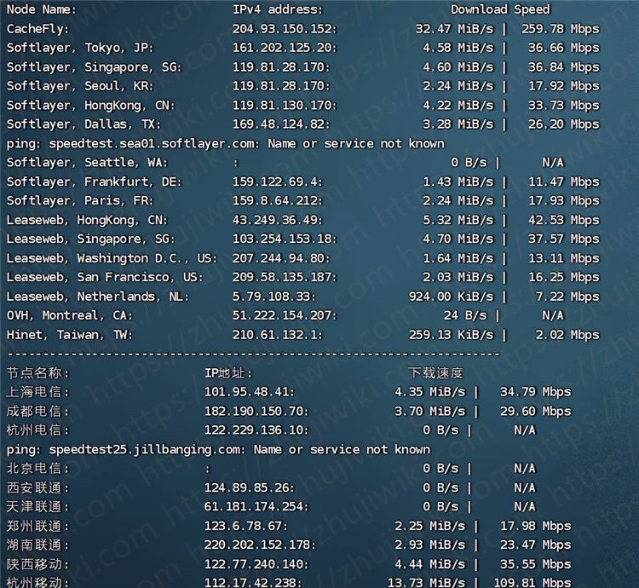Click IP 159.8.64.212
The image size is (639, 588).
pos(277,201)
